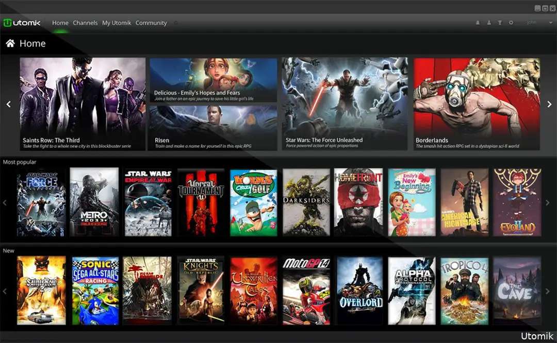The image size is (557, 343).
Task: Select the Homefront cover
Action: [x=358, y=202]
